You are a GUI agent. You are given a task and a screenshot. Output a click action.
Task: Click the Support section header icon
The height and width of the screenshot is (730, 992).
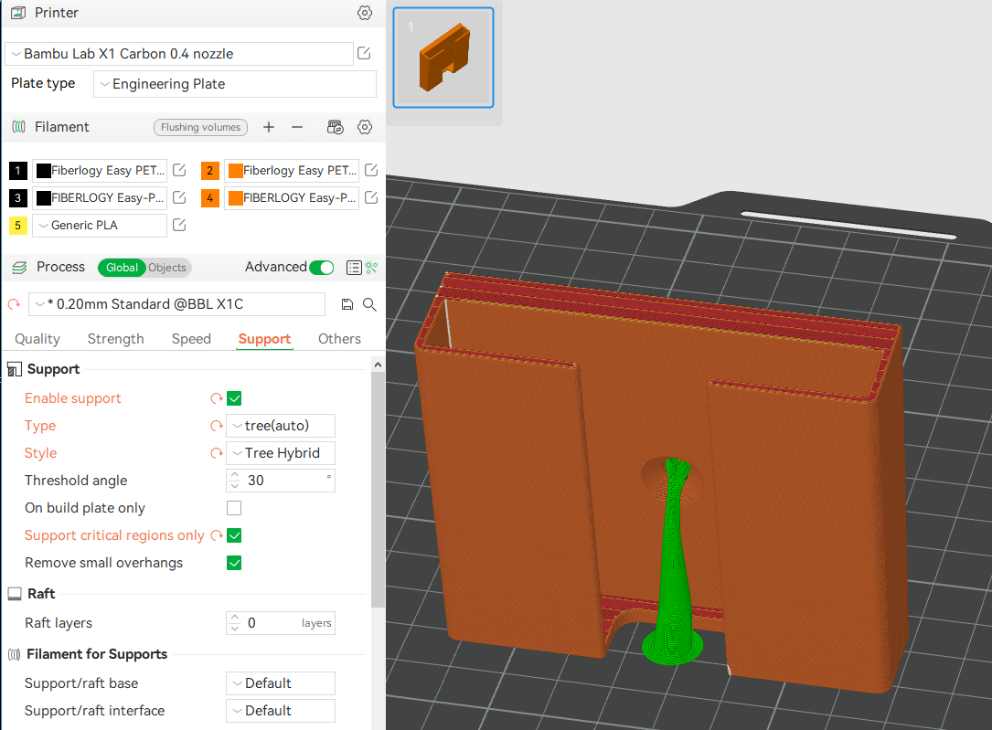[15, 369]
